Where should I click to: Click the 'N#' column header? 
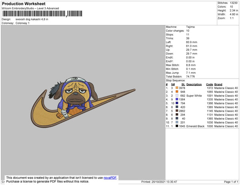click(x=173, y=85)
